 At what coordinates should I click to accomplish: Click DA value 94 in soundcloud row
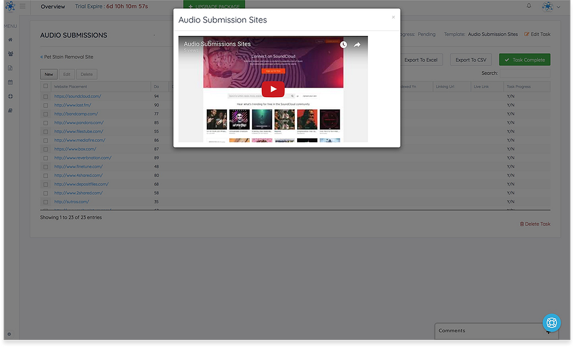click(x=156, y=96)
